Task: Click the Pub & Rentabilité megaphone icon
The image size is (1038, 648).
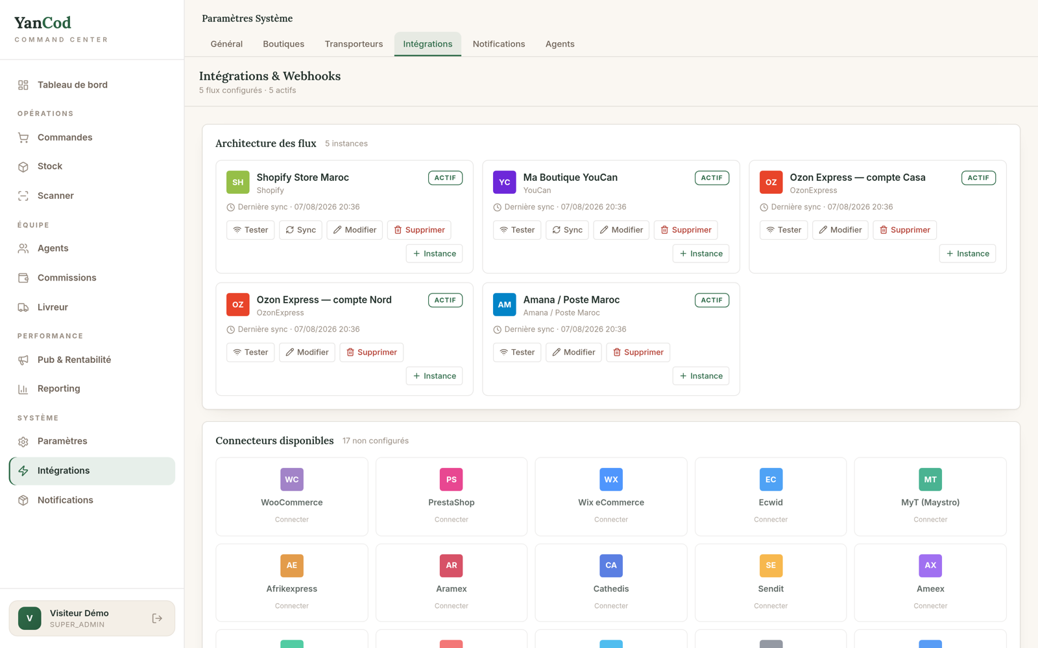Action: (23, 360)
